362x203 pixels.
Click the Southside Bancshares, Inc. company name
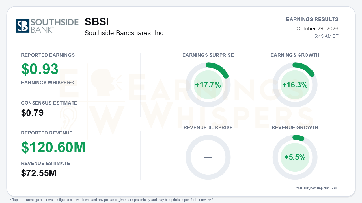tap(125, 33)
